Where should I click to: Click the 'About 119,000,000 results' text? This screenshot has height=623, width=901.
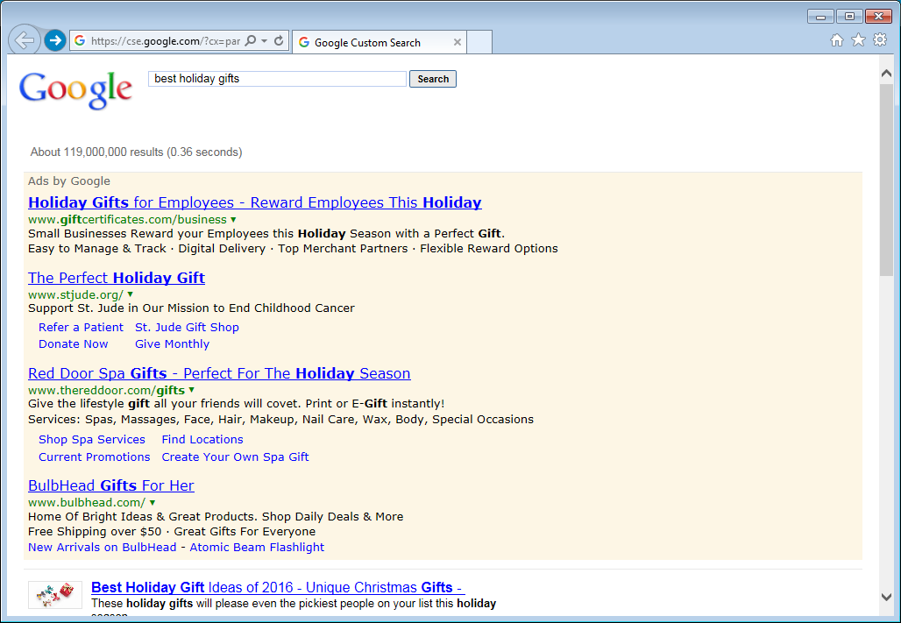tap(136, 152)
